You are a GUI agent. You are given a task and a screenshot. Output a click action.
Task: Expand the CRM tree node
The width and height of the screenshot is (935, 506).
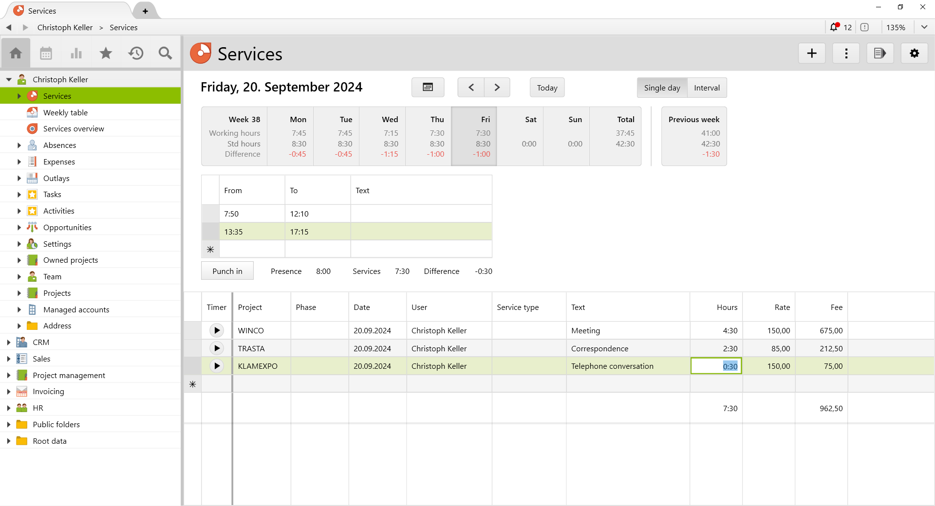tap(8, 342)
